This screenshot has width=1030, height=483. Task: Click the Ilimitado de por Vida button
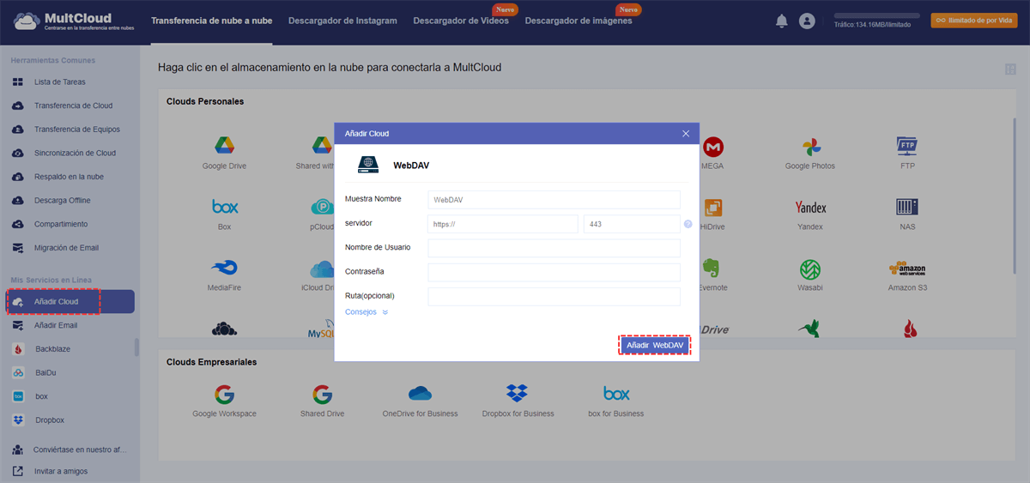[x=974, y=20]
